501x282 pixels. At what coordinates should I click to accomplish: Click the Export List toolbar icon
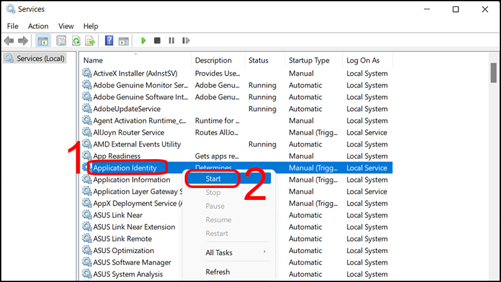coord(90,41)
